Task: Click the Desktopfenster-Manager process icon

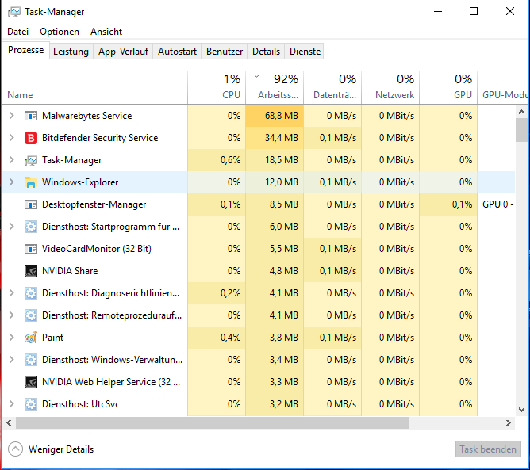Action: coord(31,204)
